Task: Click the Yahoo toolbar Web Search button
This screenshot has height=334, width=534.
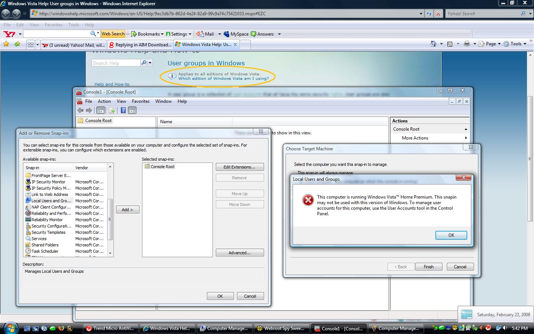Action: pos(113,34)
